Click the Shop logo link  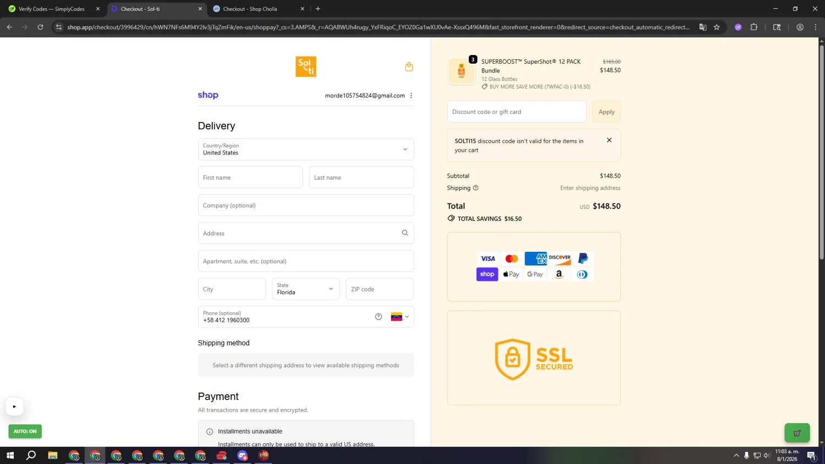click(208, 95)
